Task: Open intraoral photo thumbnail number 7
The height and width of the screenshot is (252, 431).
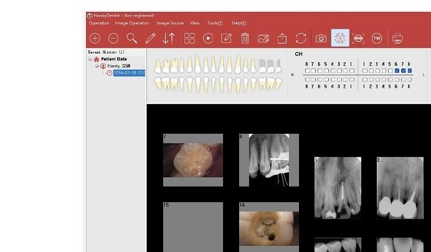Action: pos(193,160)
